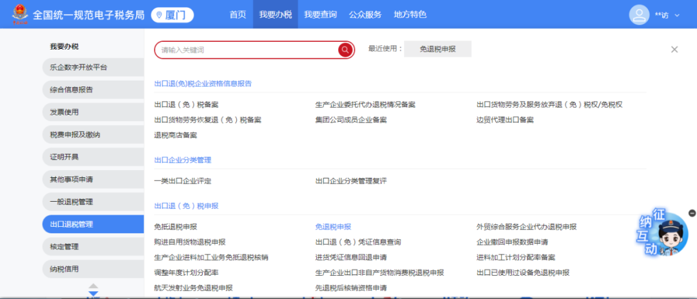This screenshot has width=697, height=299.
Task: Click 出口退（免）税备案 link
Action: click(x=187, y=104)
